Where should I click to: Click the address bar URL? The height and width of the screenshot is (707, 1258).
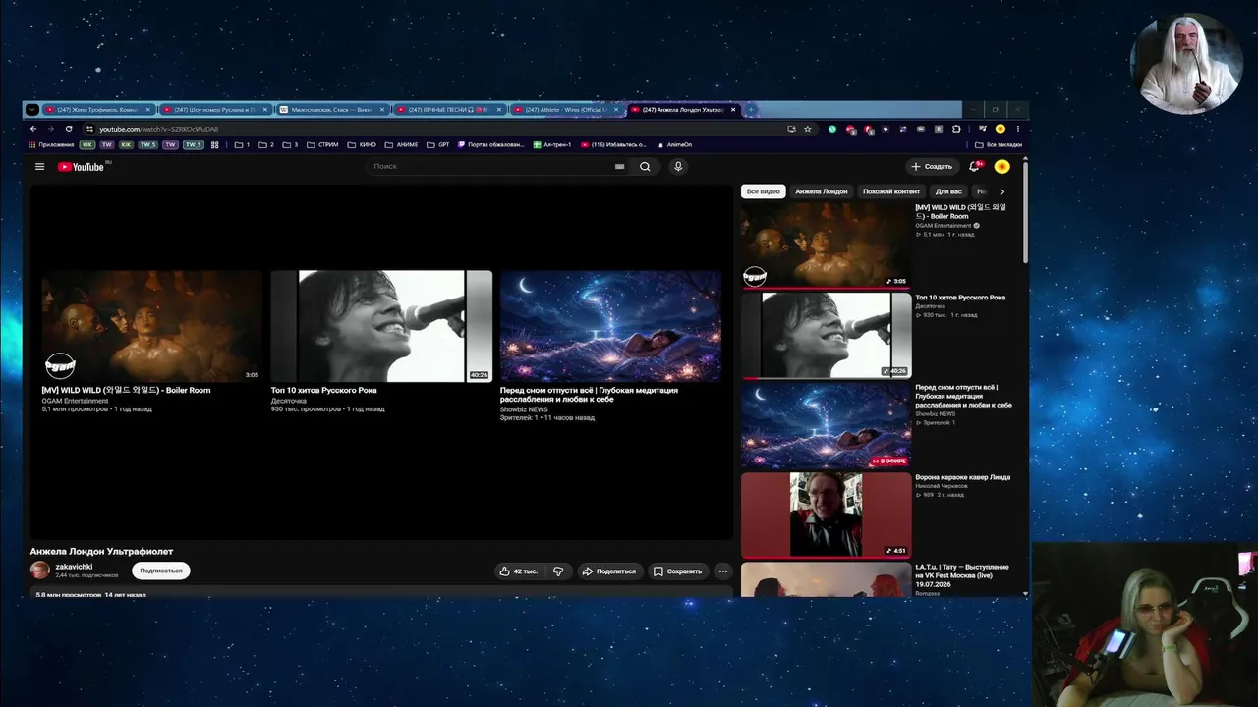[158, 129]
